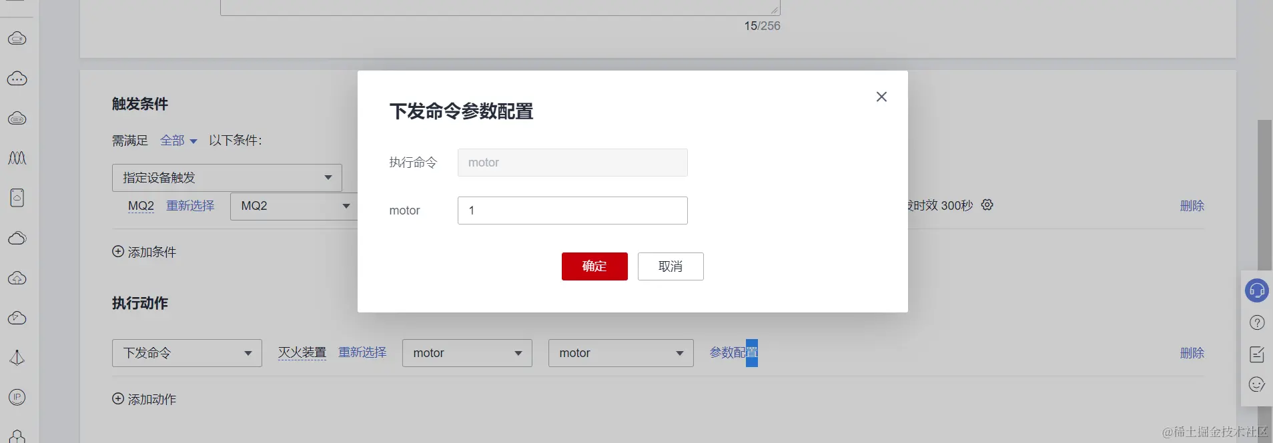Click the 需满足 text

click(x=130, y=141)
